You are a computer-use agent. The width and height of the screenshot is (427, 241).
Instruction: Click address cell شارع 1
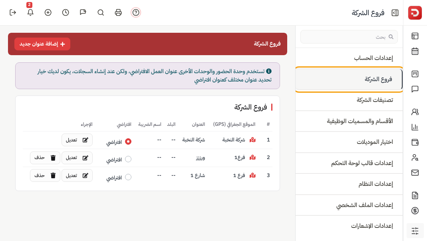point(198,175)
